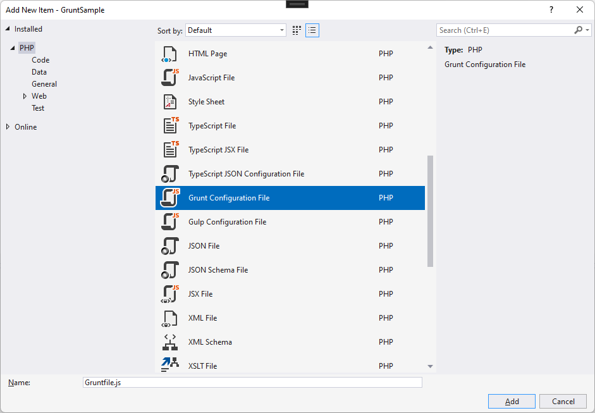This screenshot has width=595, height=413.
Task: Select TypeScript JSON Configuration File text
Action: point(246,174)
